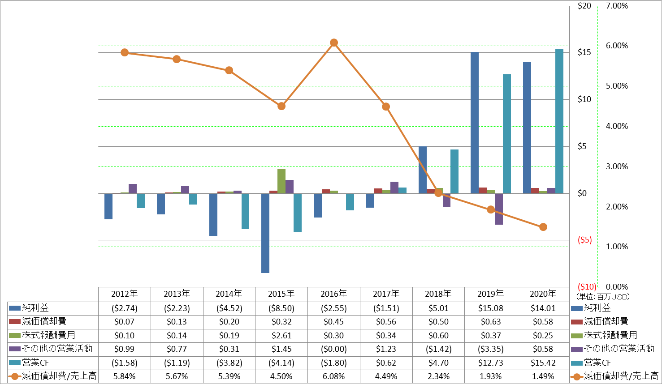Select the 2016 peak marker on the orange line

pyautogui.click(x=334, y=43)
